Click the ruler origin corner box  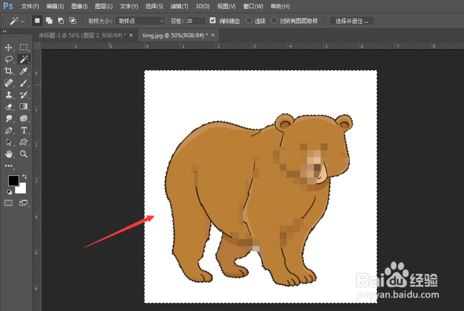coord(37,45)
